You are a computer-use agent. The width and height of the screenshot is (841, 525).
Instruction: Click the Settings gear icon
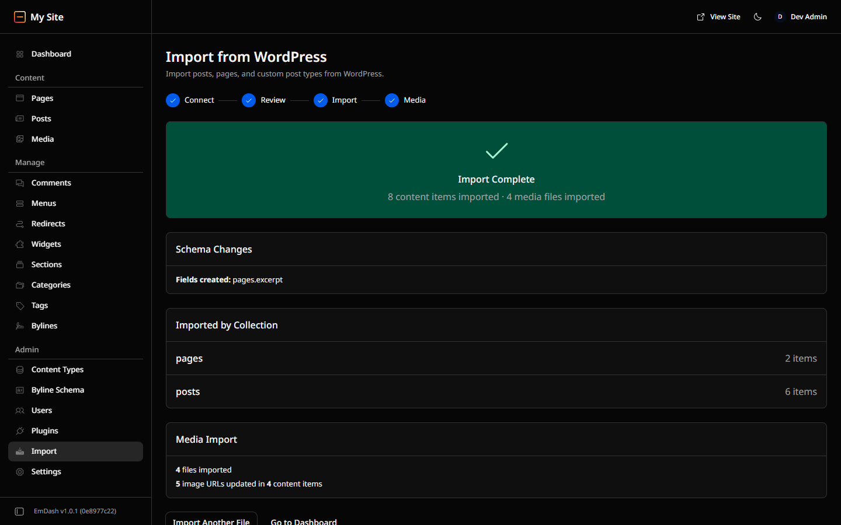(20, 472)
